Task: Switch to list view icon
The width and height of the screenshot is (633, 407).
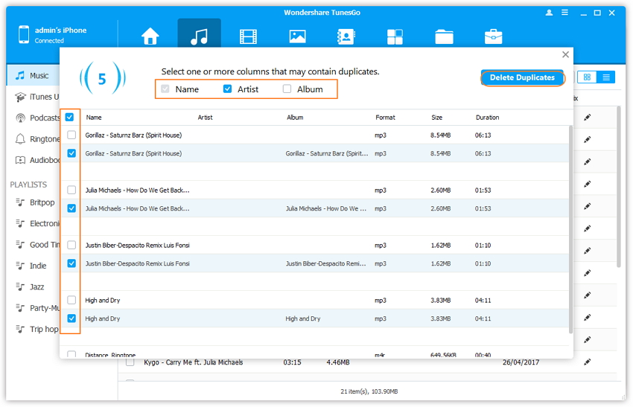Action: point(606,77)
